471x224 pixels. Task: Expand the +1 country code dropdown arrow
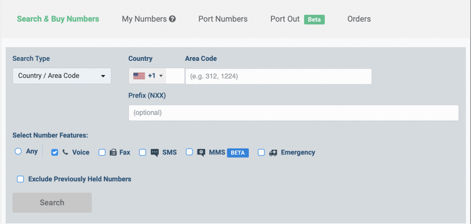click(161, 76)
